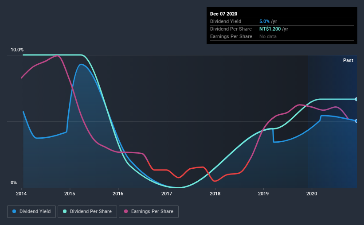Image resolution: width=364 pixels, height=225 pixels.
Task: Click the NT$1.200 dividend per share value
Action: coord(270,29)
